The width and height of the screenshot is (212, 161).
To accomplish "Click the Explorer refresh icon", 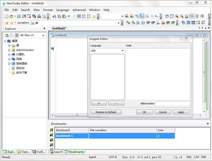I will [7, 35].
